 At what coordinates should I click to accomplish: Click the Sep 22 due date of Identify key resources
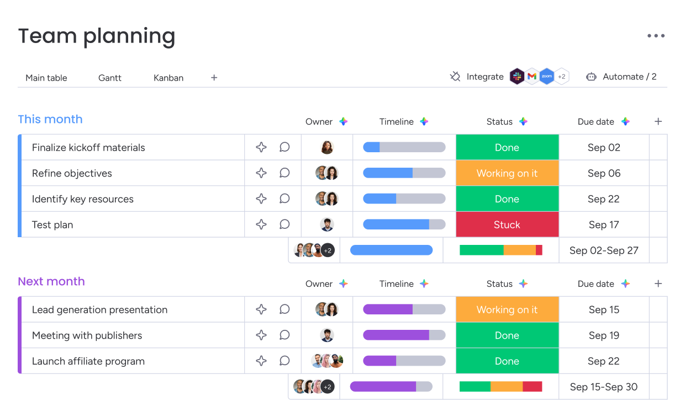click(604, 199)
